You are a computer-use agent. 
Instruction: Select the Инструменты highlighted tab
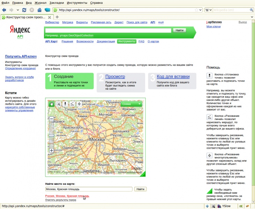127,42
